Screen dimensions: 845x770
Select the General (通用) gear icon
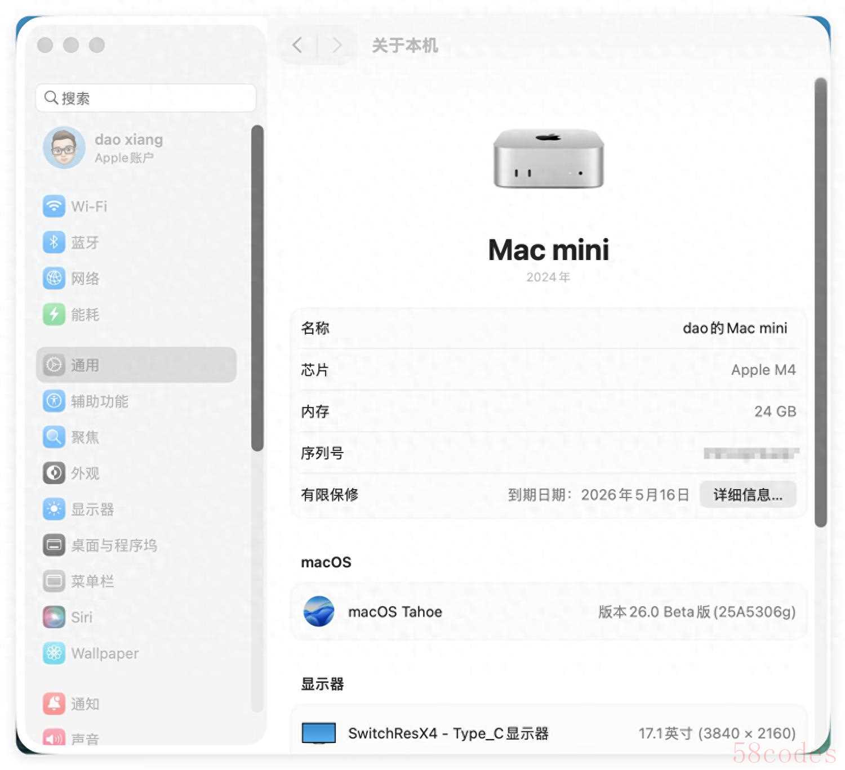[54, 365]
